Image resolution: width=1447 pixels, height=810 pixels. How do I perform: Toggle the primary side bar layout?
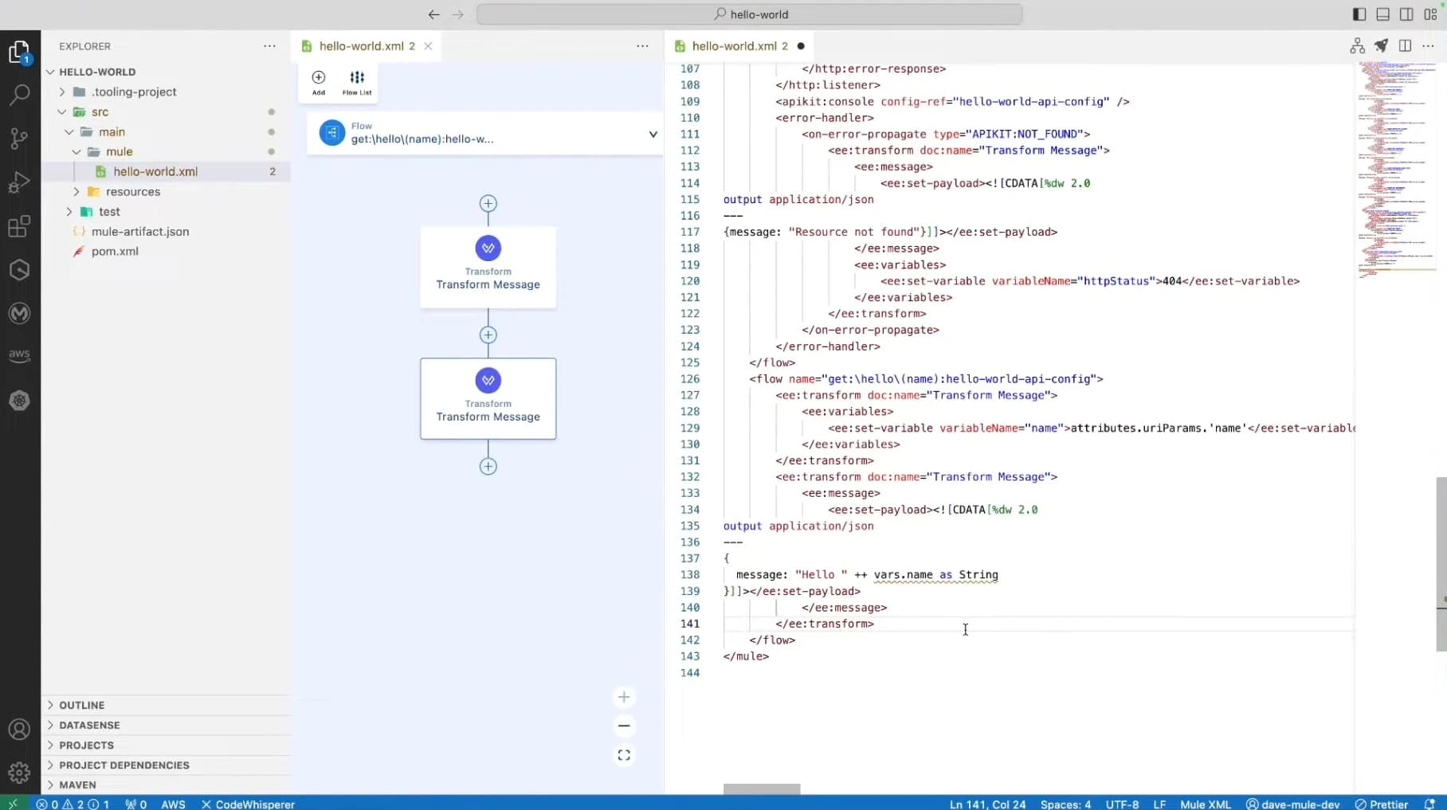[x=1359, y=14]
